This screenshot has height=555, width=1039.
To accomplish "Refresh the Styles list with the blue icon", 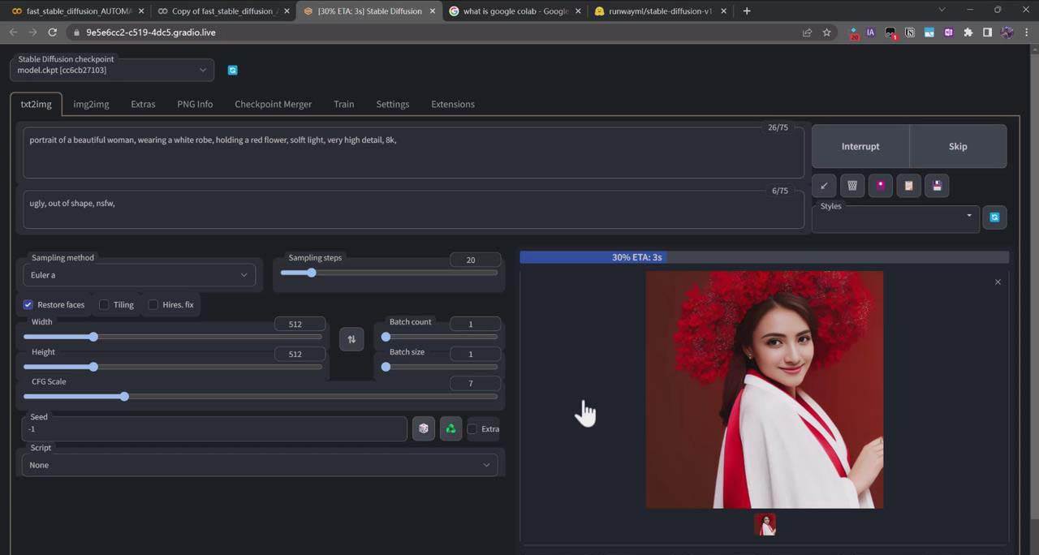I will tap(994, 217).
